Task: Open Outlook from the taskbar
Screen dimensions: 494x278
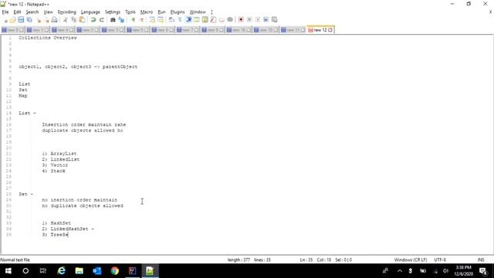Action: coord(97,271)
